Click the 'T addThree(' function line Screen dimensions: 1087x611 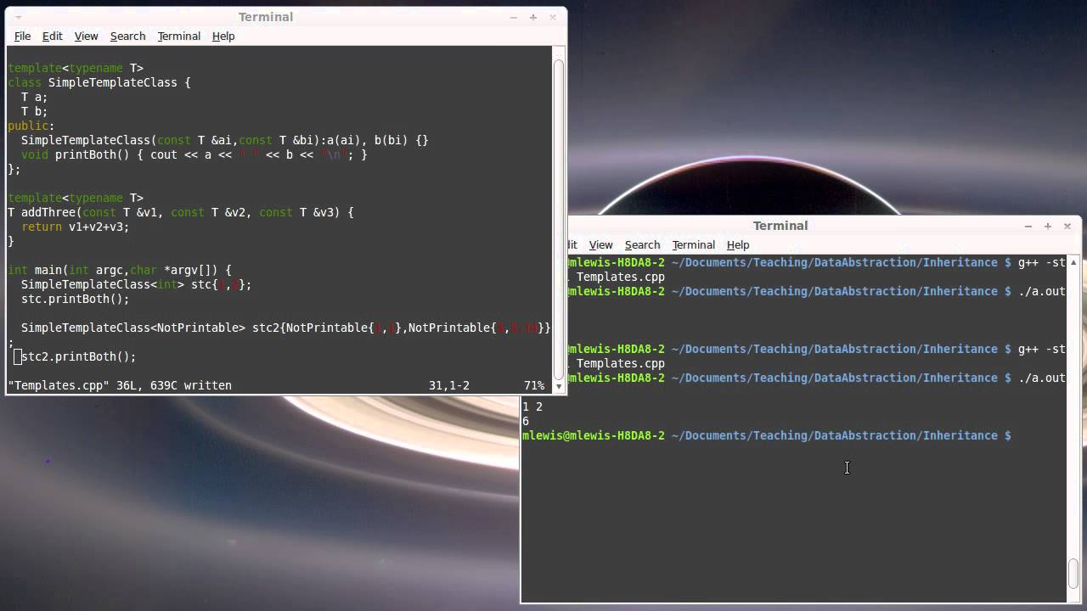pyautogui.click(x=181, y=212)
